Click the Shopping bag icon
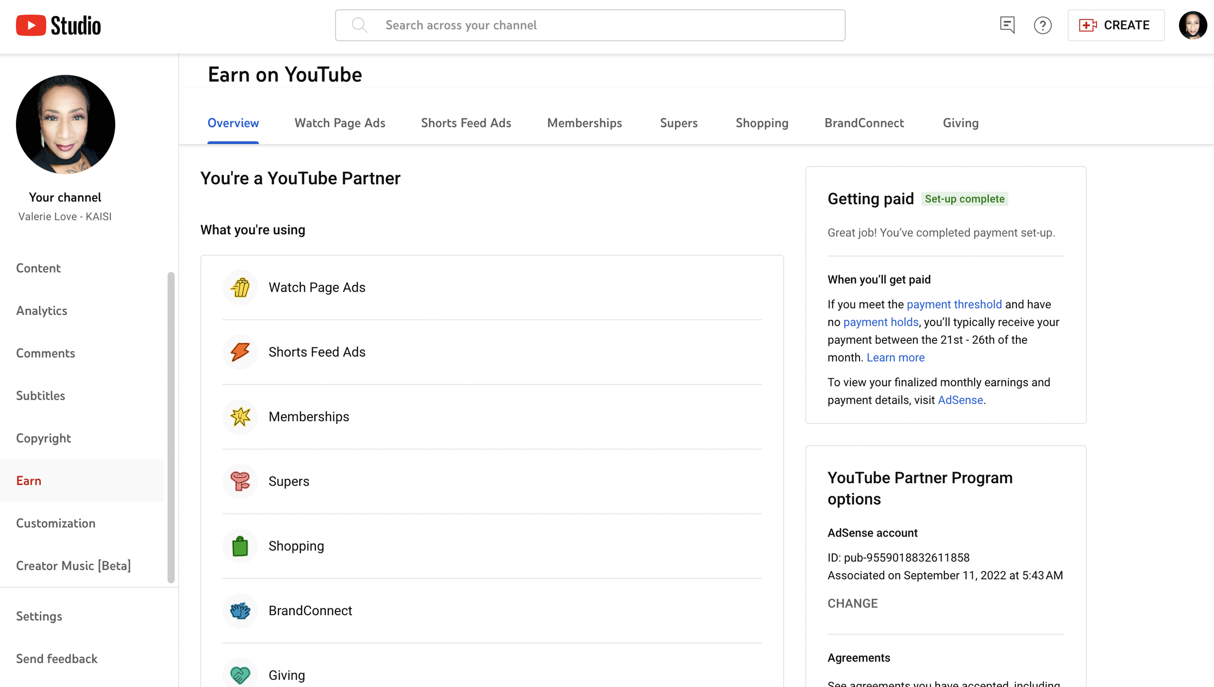 (240, 546)
